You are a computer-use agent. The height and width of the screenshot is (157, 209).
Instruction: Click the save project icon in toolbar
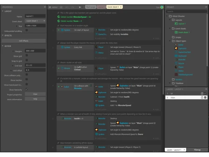click(61, 7)
